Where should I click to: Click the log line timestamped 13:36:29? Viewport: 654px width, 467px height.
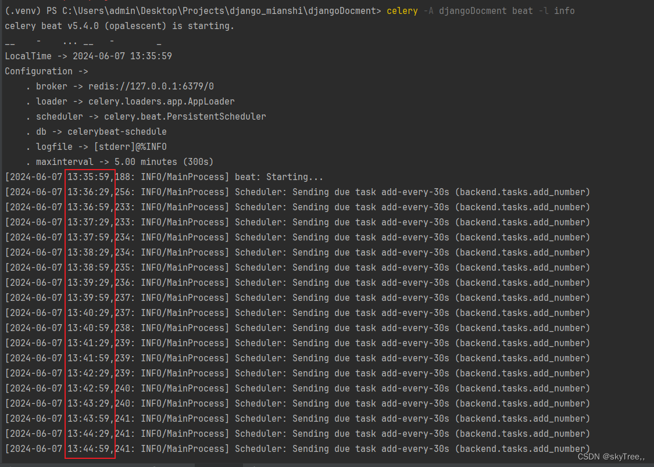[x=298, y=192]
